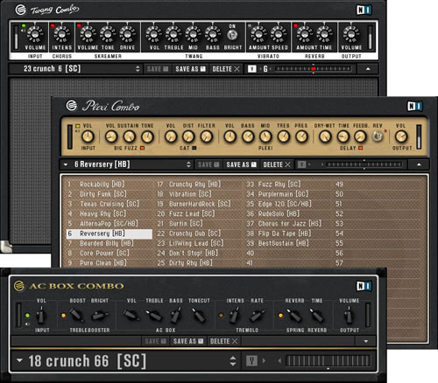Enable the Treblebooster LED on AC Box
Viewport: 438px width, 383px height.
[x=63, y=316]
